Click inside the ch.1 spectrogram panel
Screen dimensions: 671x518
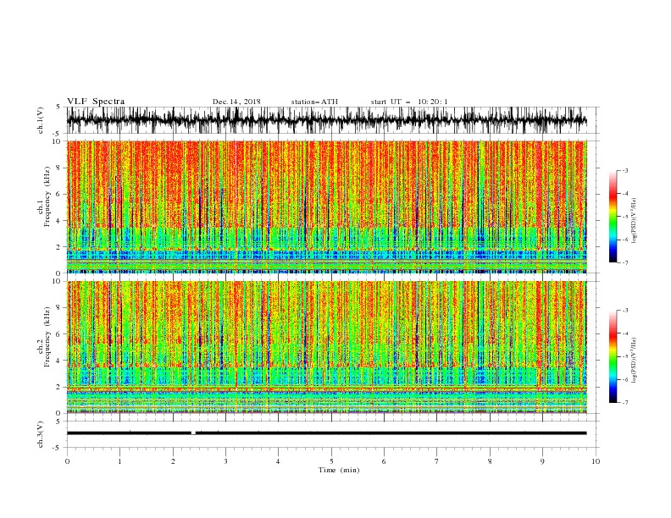coord(326,207)
